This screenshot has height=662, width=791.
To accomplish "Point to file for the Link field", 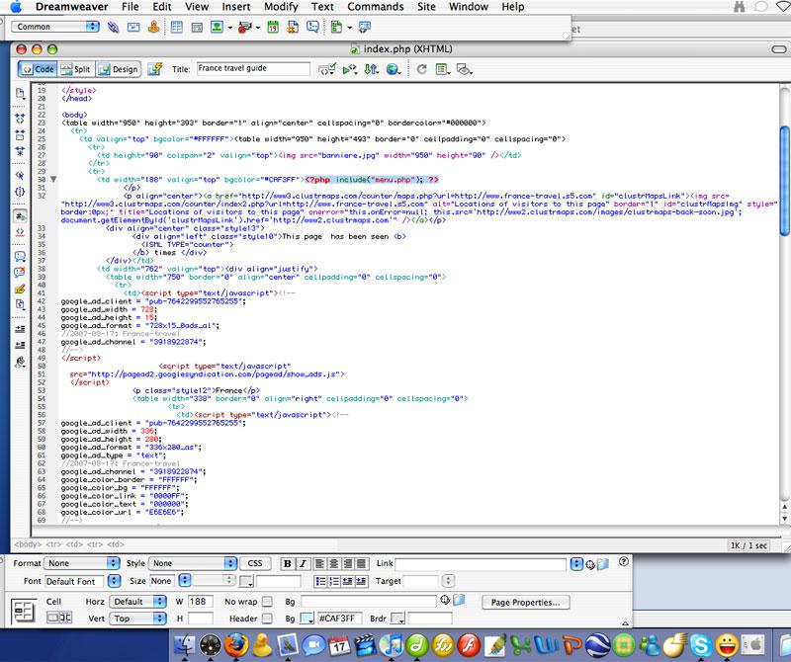I will [x=590, y=564].
